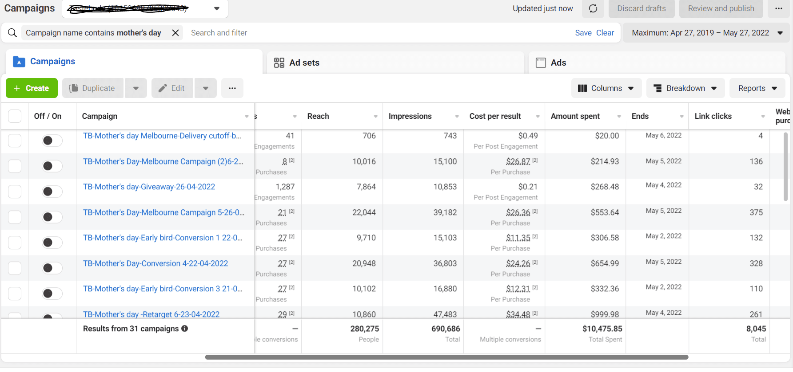Switch to the Campaigns tab

click(134, 62)
